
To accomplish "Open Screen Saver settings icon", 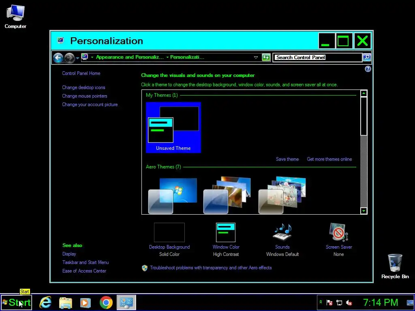I will pyautogui.click(x=338, y=232).
